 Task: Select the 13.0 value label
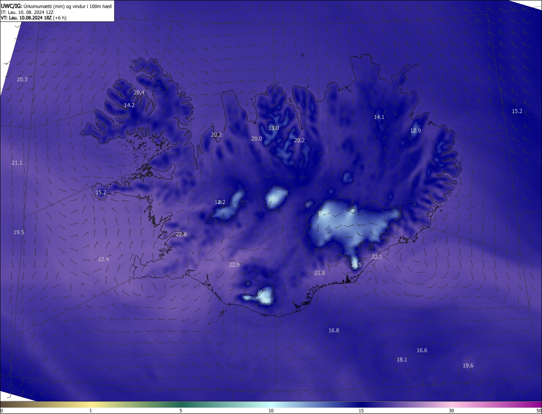pyautogui.click(x=274, y=128)
